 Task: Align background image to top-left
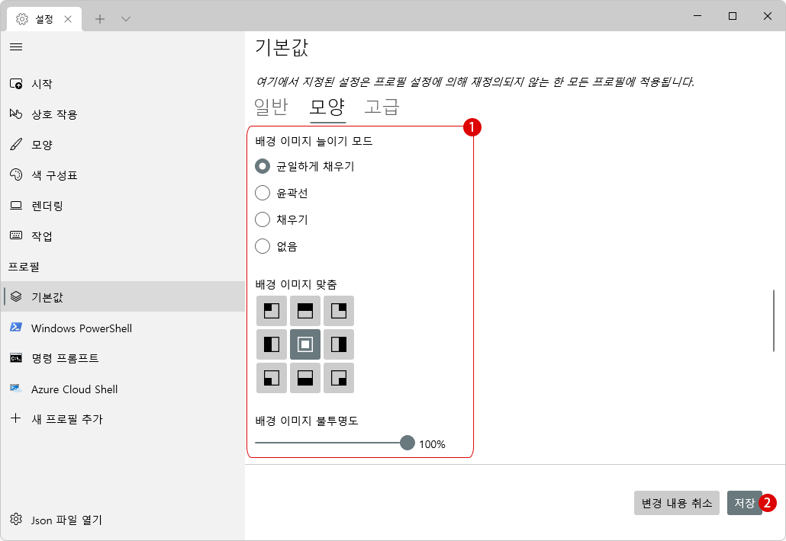pos(272,311)
